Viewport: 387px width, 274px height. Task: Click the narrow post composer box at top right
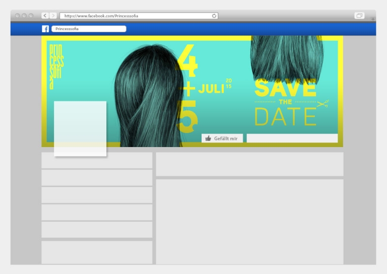coord(249,164)
